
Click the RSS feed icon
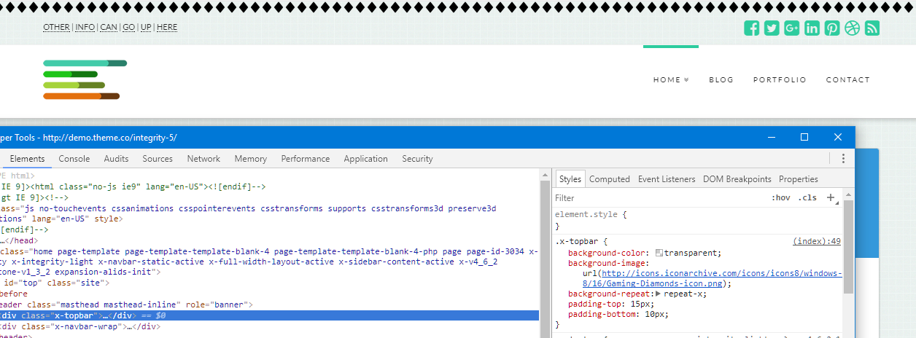point(872,28)
